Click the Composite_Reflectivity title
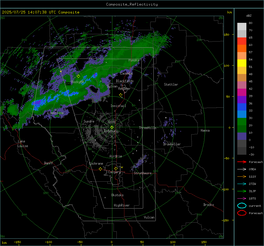264x246 pixels. coord(132,4)
